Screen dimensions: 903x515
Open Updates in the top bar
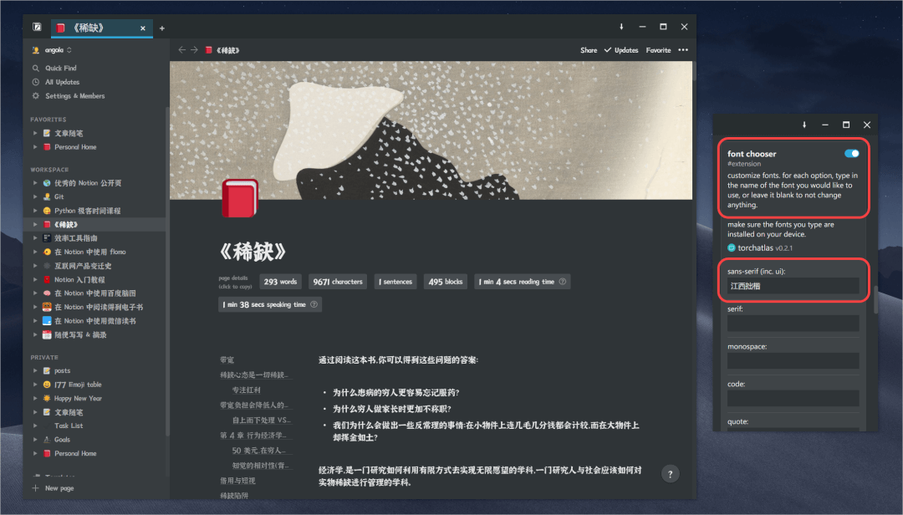tap(621, 50)
